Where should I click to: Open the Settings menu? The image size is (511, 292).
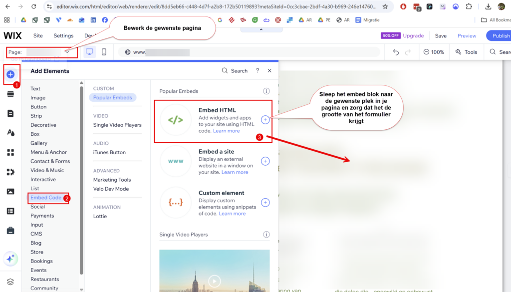click(x=63, y=36)
